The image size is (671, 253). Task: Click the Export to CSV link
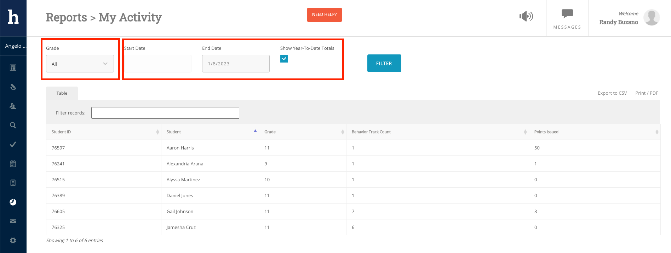coord(612,93)
